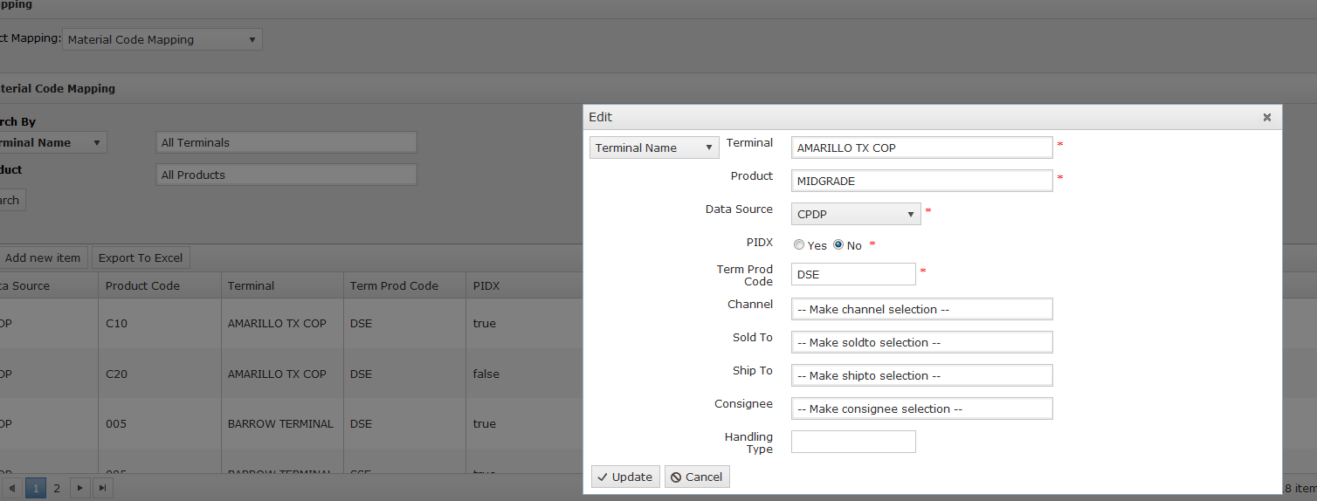Click the Terminal field with AMARILLO TX COP
The image size is (1317, 501).
(921, 148)
